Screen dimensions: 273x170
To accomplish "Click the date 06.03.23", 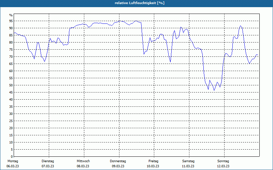I will pos(13,166).
